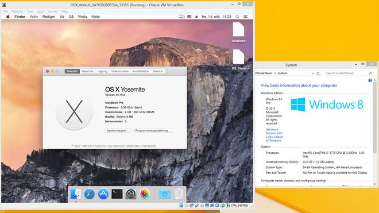The width and height of the screenshot is (379, 213).
Task: Click scroll down arrow in System window
Action: click(x=374, y=184)
